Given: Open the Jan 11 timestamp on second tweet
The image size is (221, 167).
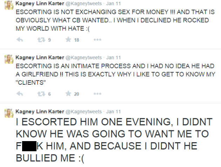Looking at the screenshot, I should [x=113, y=57].
